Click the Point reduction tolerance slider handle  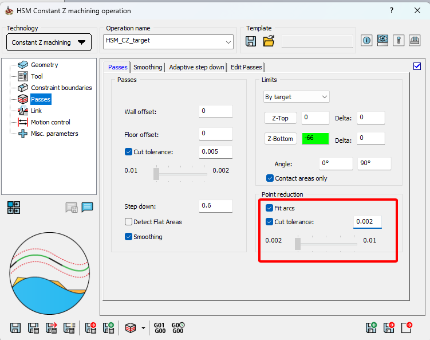tap(298, 244)
